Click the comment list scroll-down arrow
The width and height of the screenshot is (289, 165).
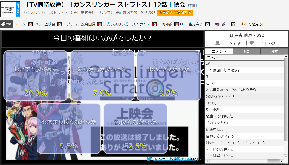tap(286, 157)
